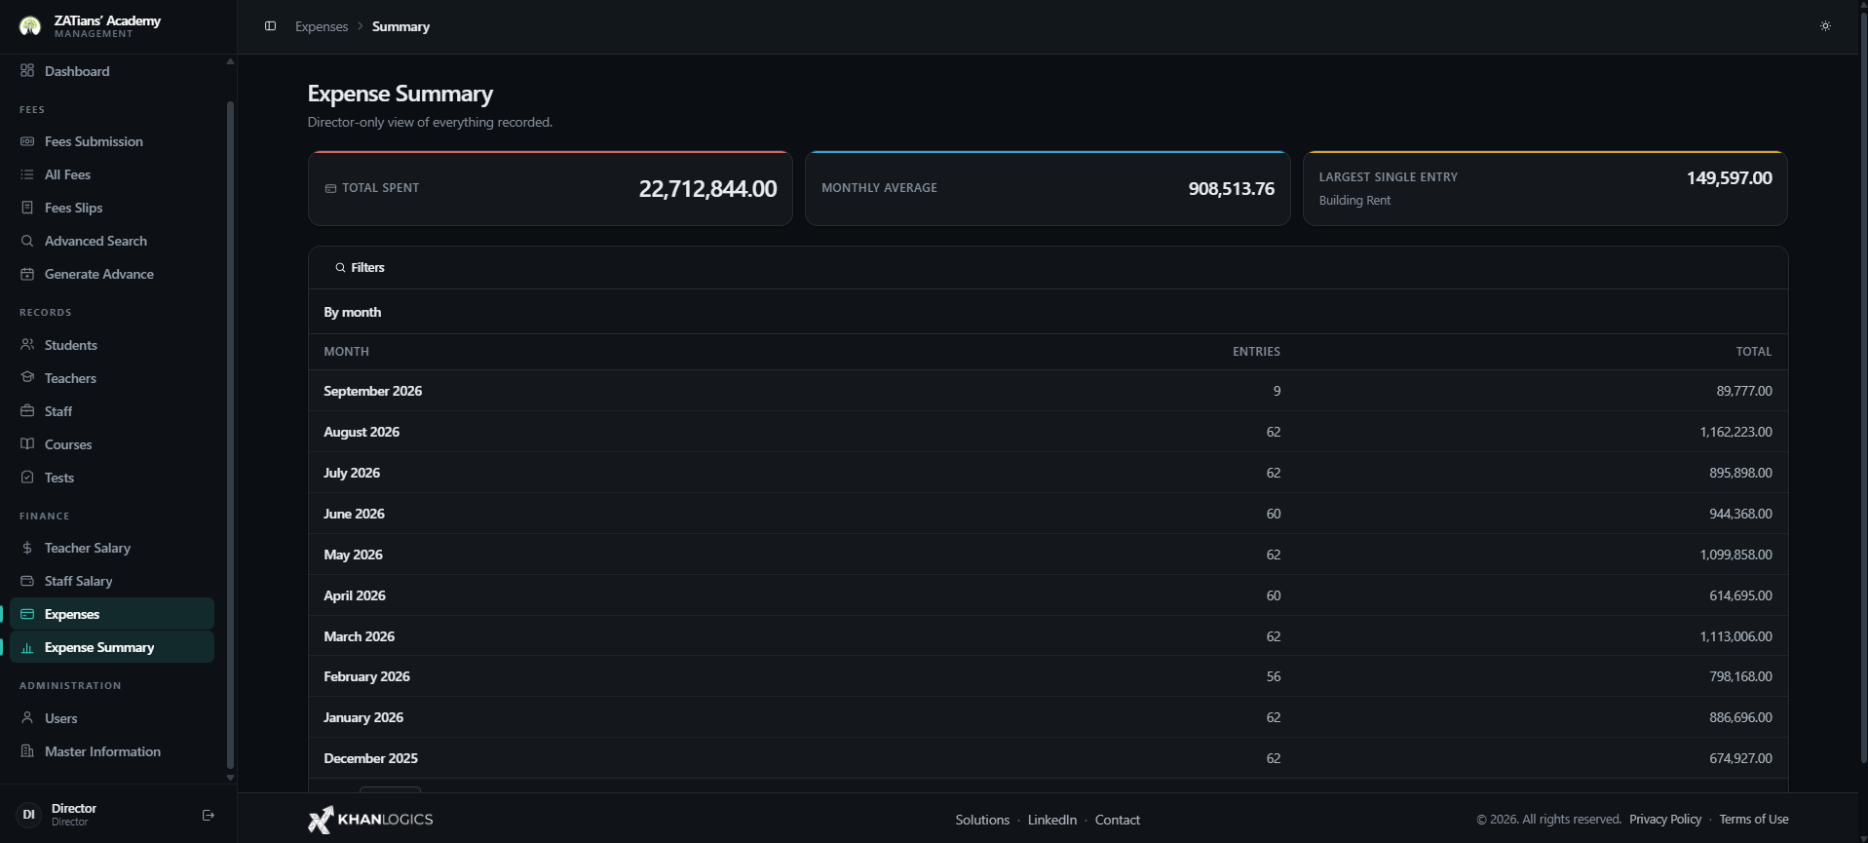Click the Students people icon
The width and height of the screenshot is (1868, 843).
(27, 345)
